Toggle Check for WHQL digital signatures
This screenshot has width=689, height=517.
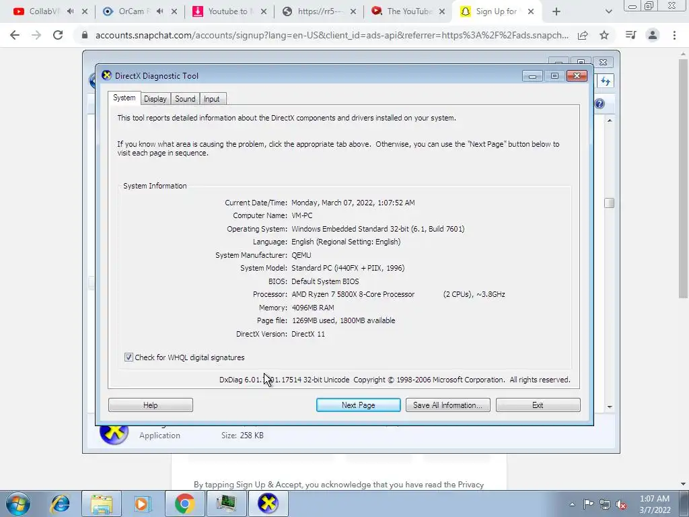tap(129, 357)
